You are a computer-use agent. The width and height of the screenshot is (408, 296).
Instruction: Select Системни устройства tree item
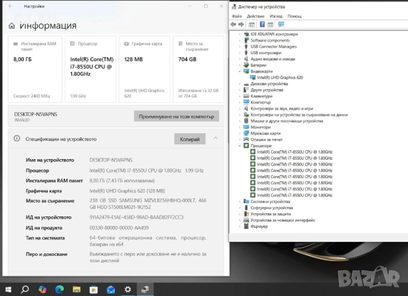coord(270,201)
